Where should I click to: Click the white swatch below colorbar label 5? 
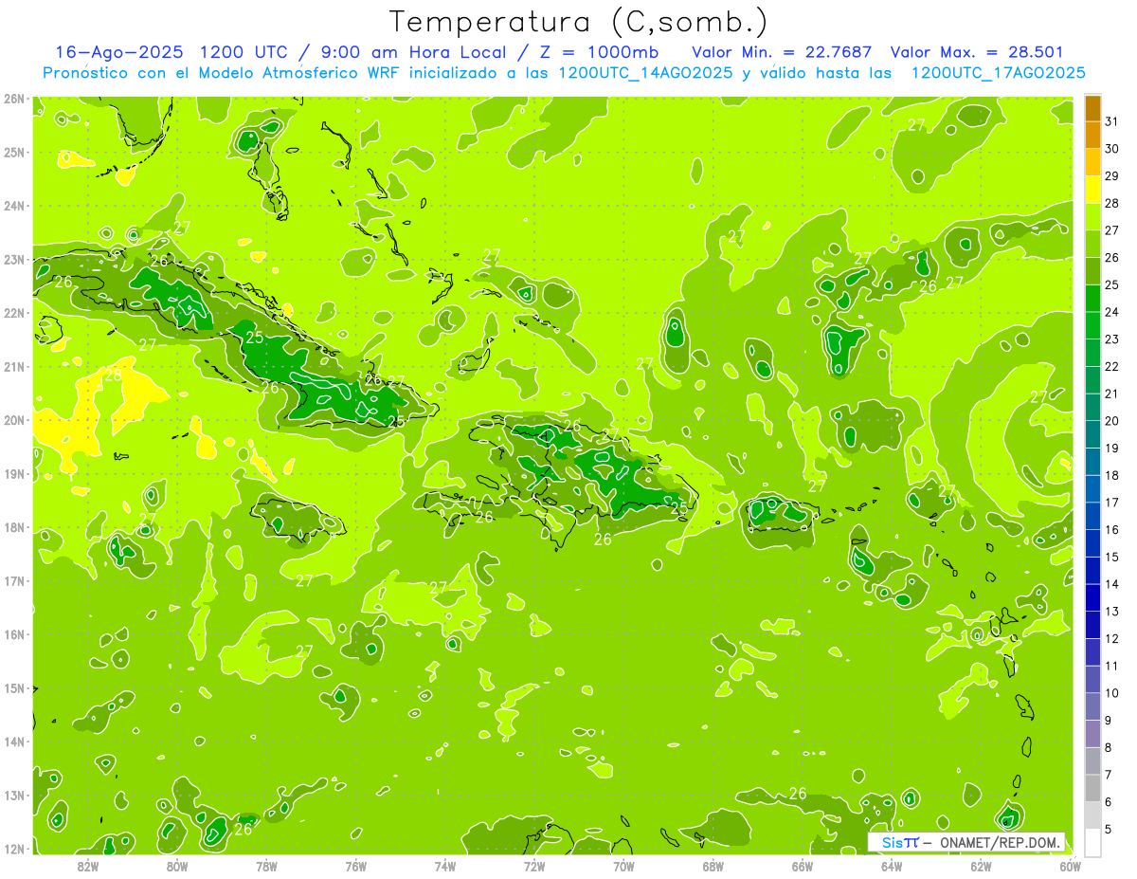tap(1092, 842)
